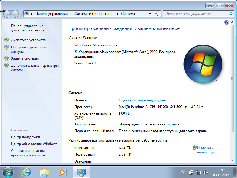Viewport: 237px width, 178px height.
Task: Select the 64-разрядная операционная система text
Action: click(149, 124)
